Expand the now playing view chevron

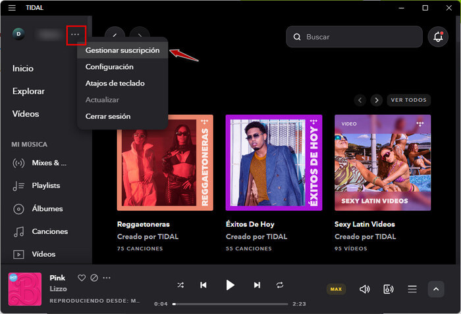click(x=436, y=290)
